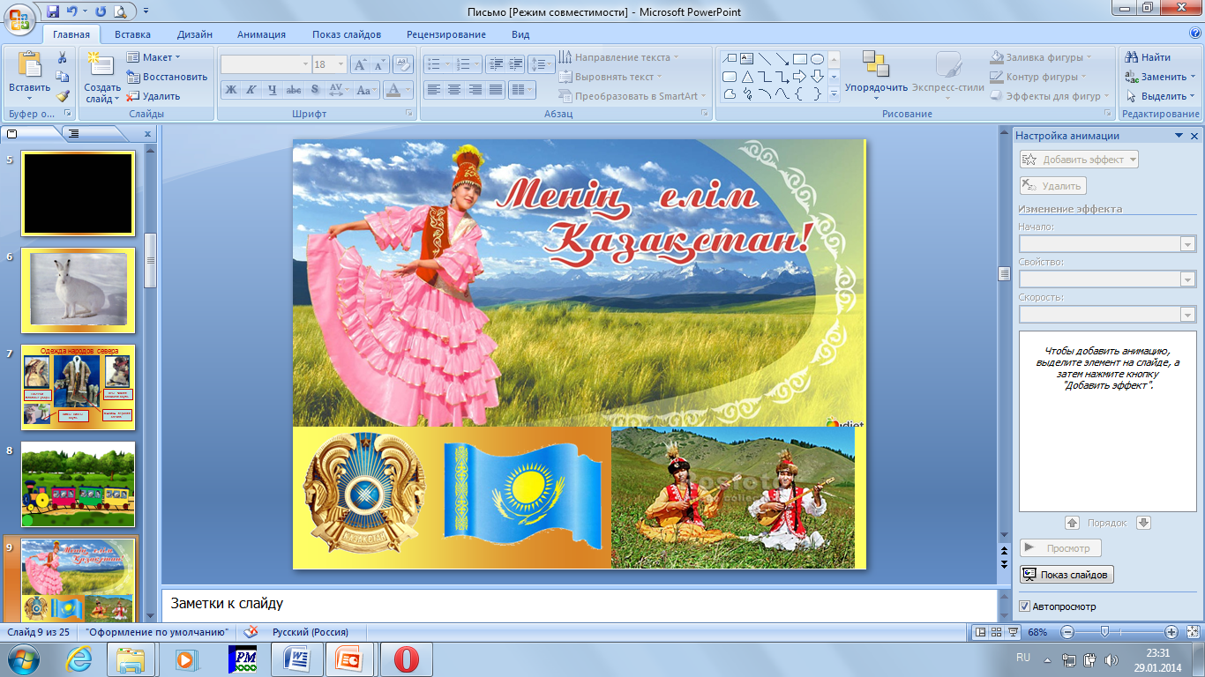Click the Office button

click(19, 18)
